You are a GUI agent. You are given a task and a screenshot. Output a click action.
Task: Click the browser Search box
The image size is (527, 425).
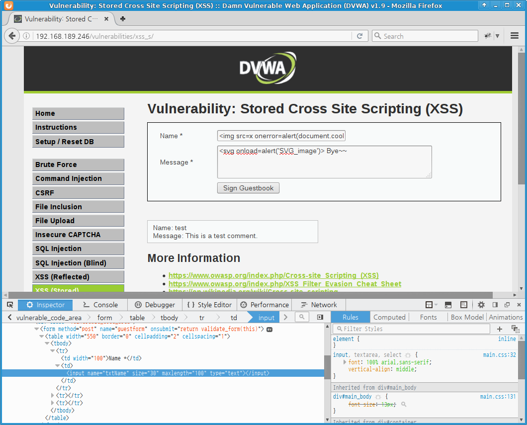coord(425,36)
